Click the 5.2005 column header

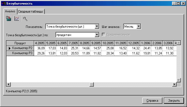pos(51,43)
